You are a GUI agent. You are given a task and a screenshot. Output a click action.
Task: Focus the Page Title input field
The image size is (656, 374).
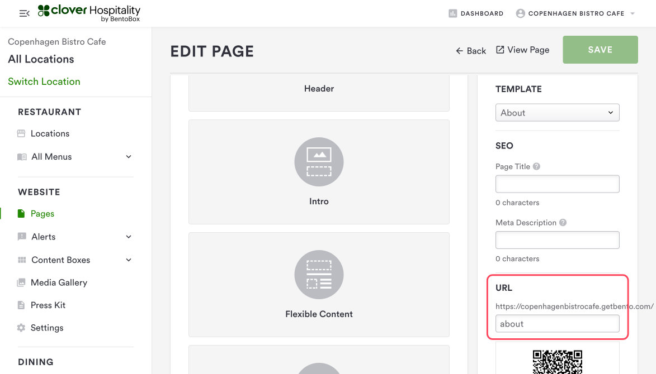[x=557, y=184]
